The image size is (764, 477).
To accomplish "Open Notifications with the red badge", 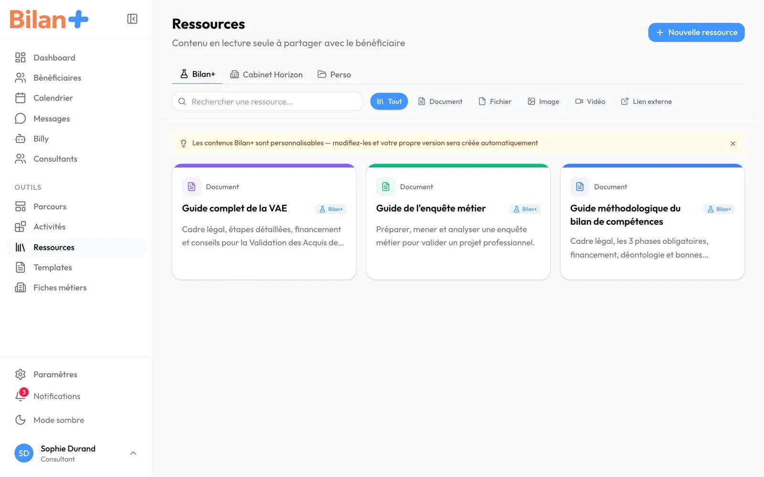I will coord(76,396).
